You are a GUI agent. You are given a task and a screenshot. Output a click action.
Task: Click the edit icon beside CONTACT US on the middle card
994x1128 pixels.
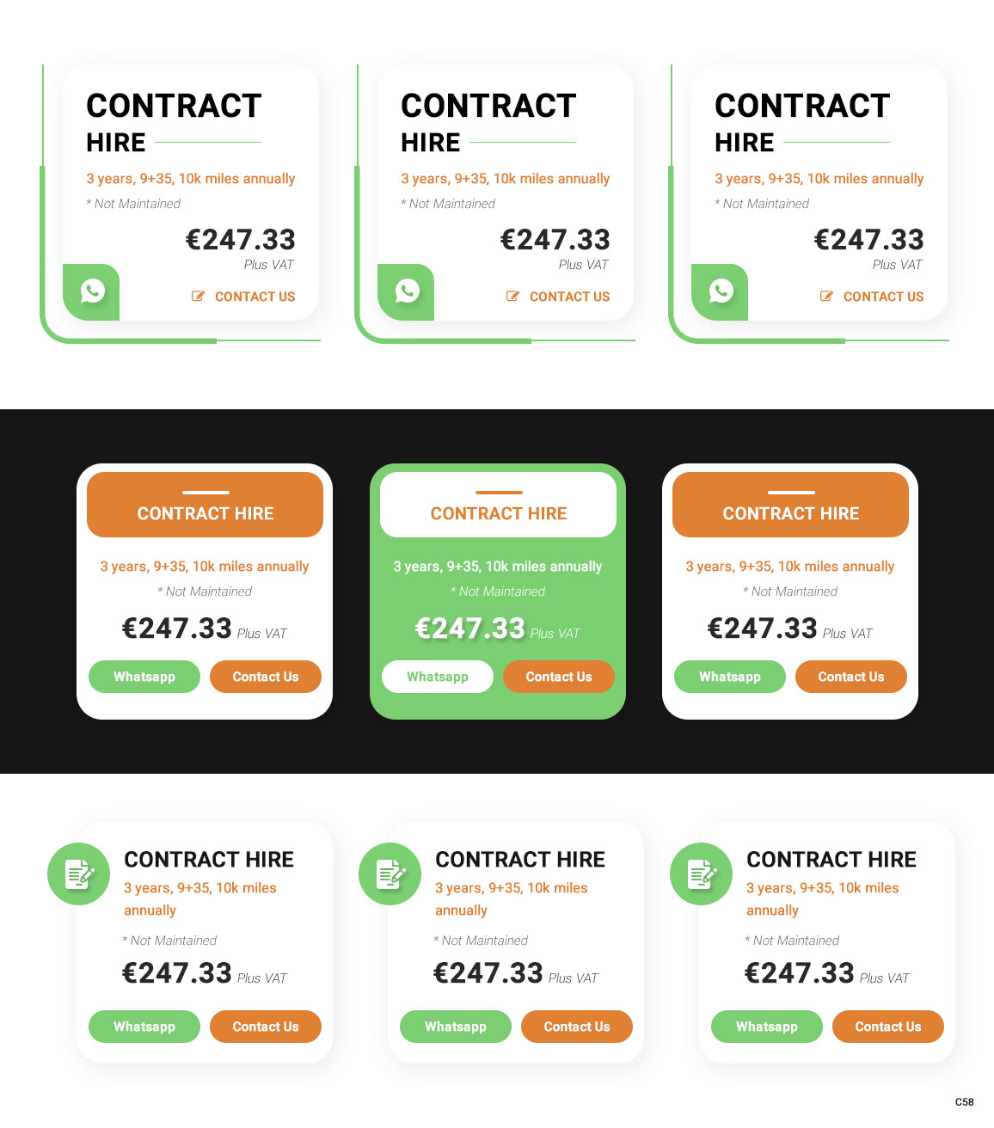(511, 296)
